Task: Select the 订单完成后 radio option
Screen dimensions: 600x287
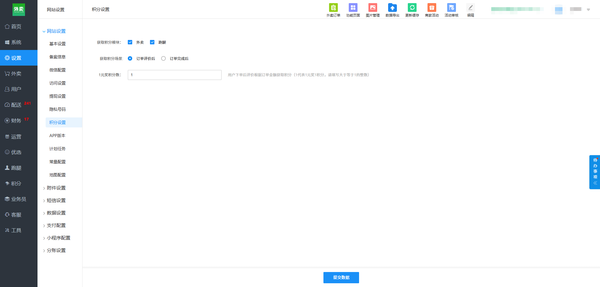Action: click(163, 58)
